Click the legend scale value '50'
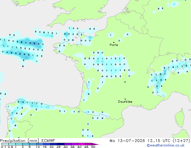 point(93,147)
